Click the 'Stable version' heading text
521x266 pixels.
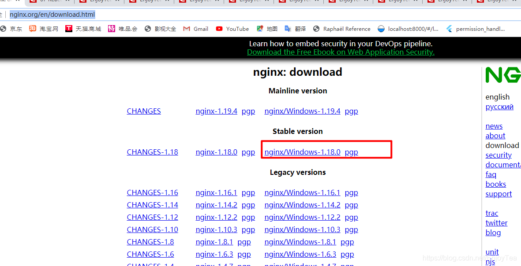click(298, 131)
